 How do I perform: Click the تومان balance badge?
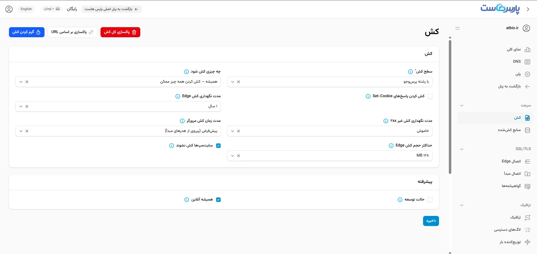pos(52,9)
